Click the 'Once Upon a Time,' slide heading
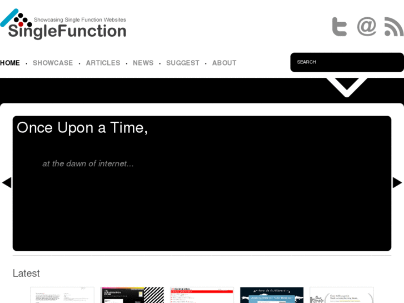 click(x=82, y=128)
